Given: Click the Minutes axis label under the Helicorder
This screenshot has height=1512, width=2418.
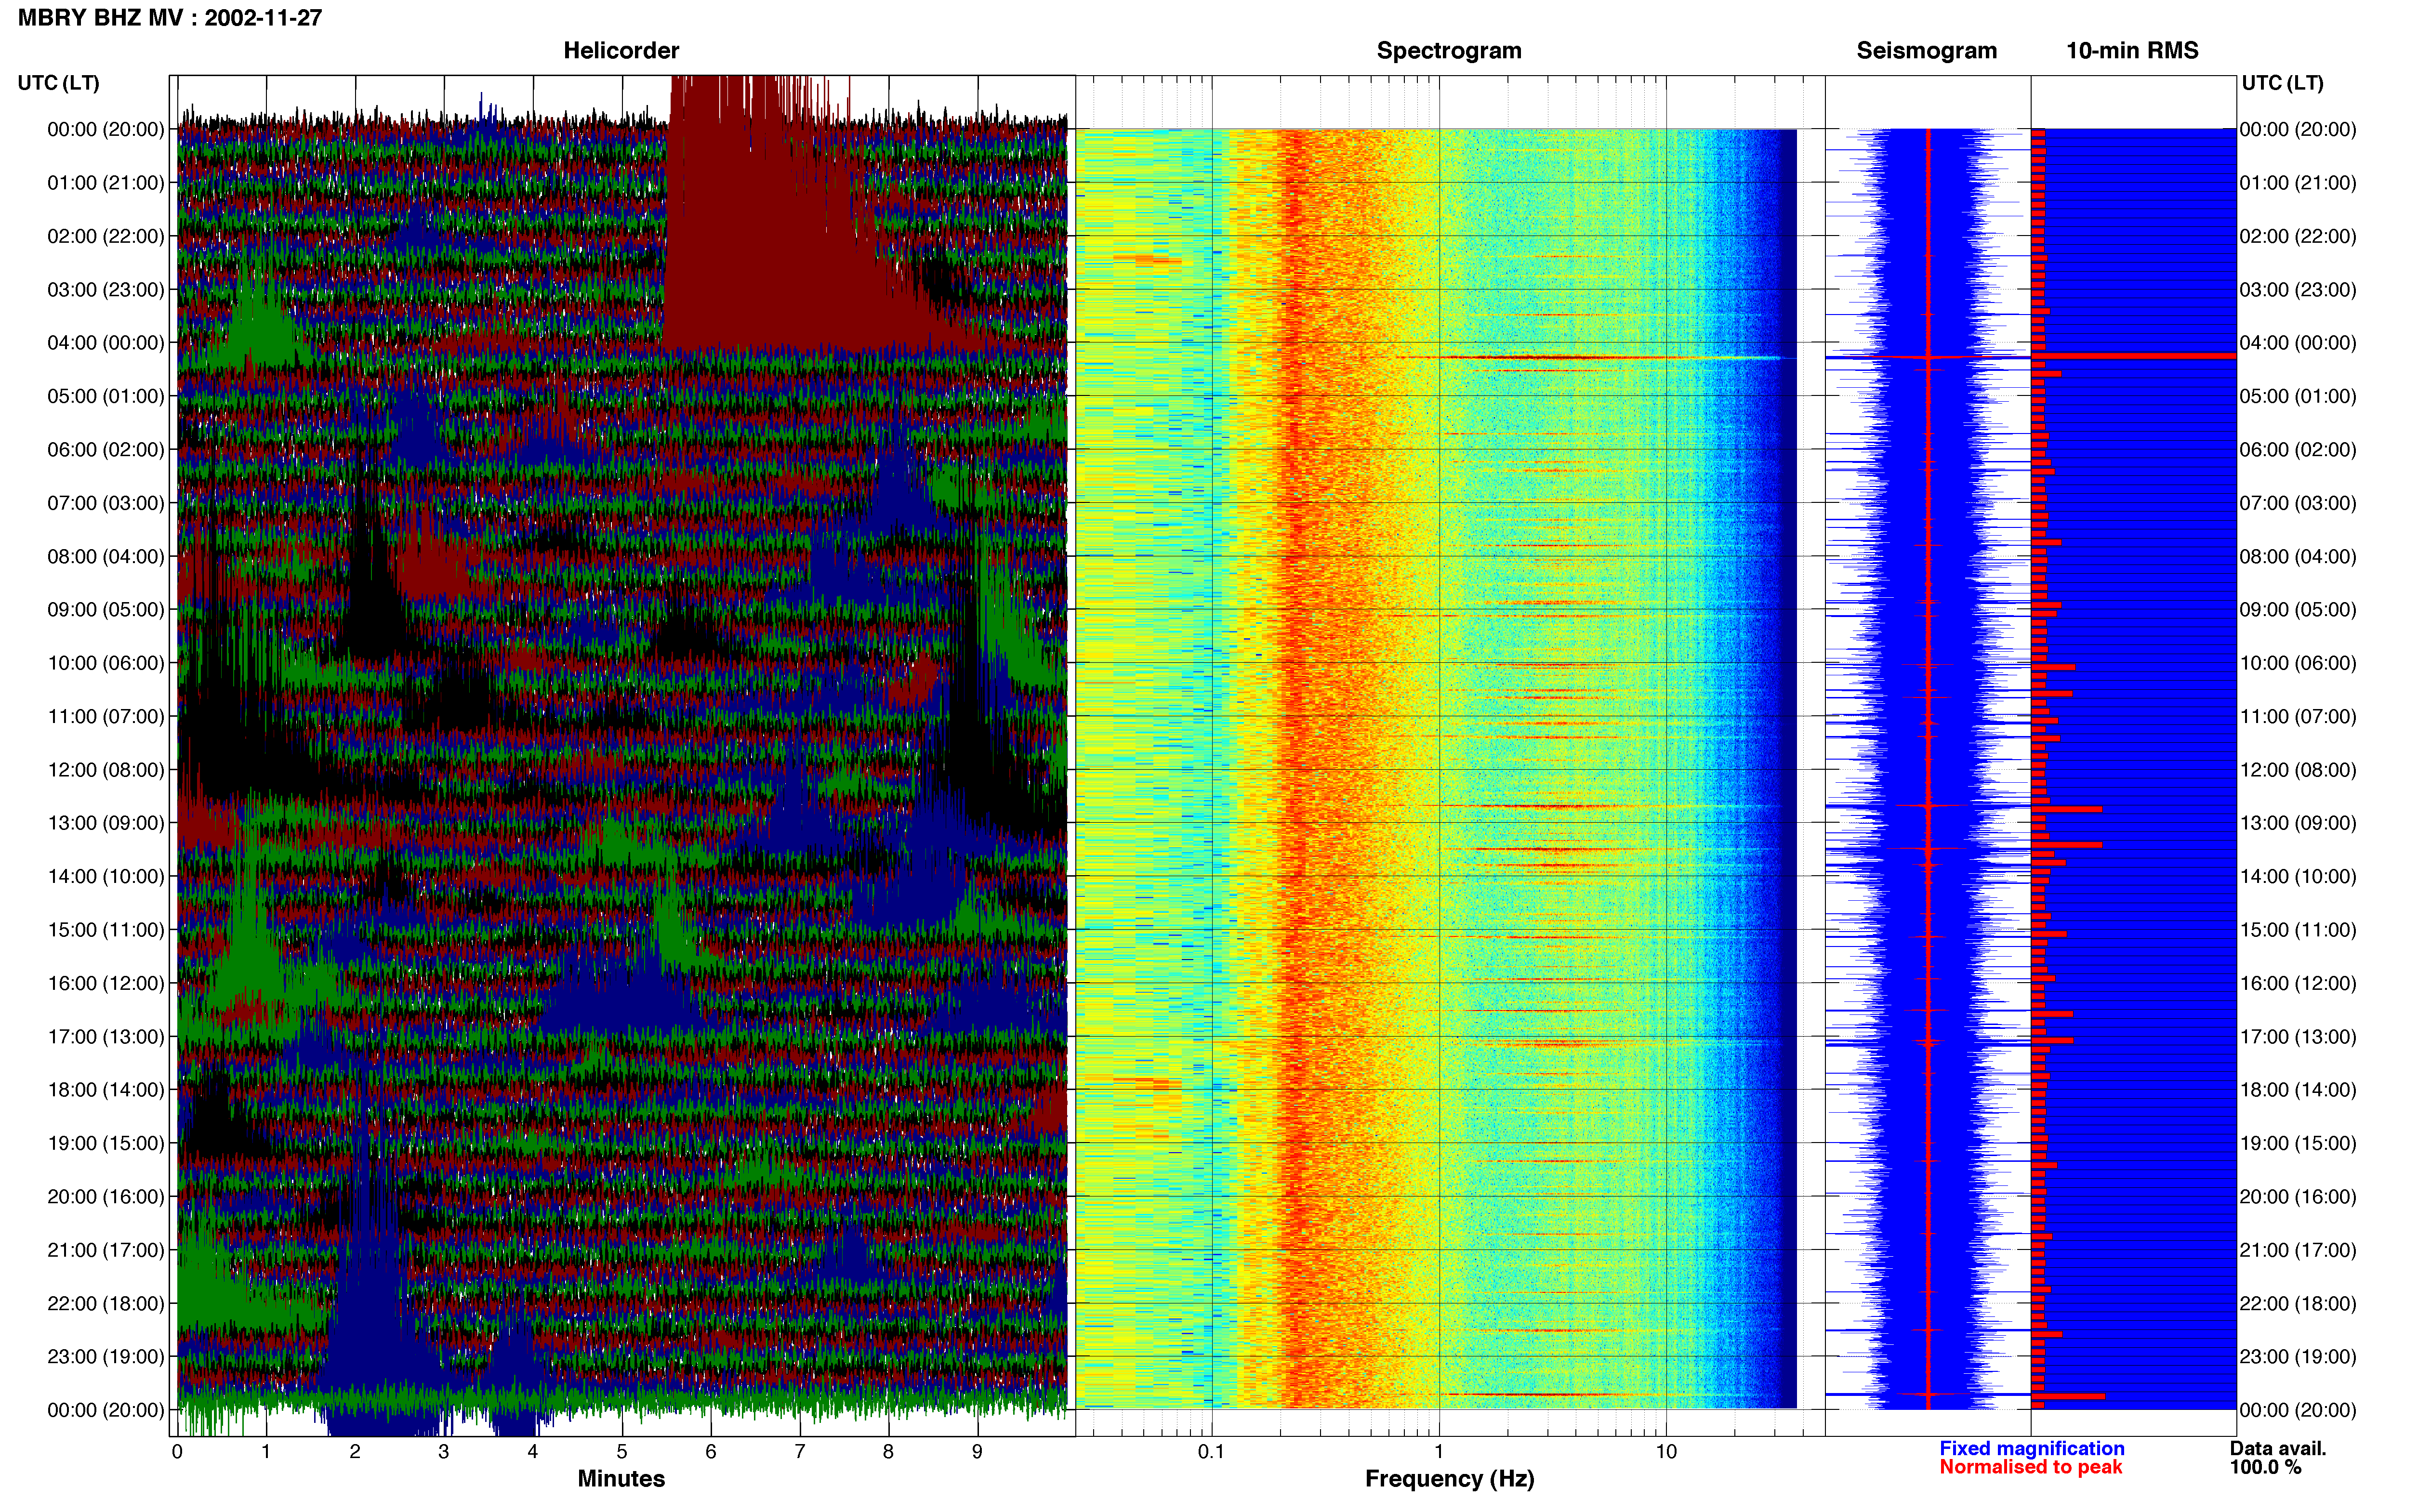Looking at the screenshot, I should [x=621, y=1479].
